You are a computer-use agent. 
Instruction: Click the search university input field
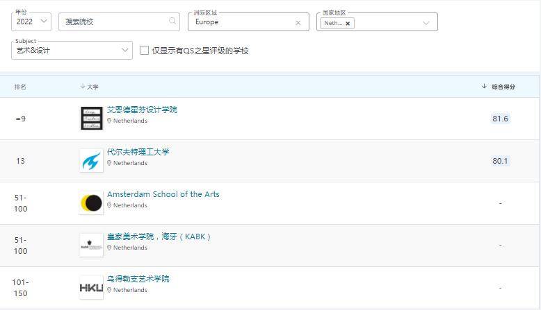point(119,21)
